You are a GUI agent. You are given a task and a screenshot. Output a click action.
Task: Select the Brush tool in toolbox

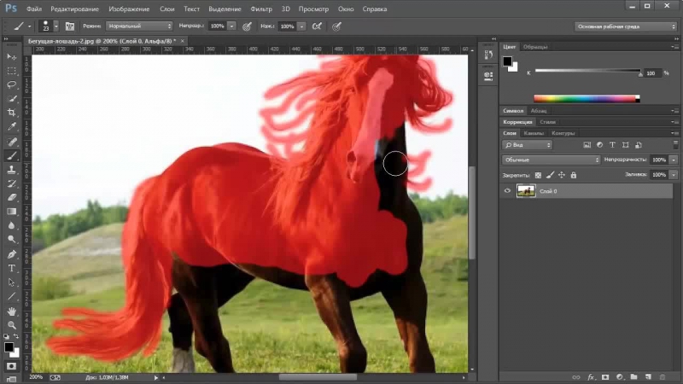point(11,155)
